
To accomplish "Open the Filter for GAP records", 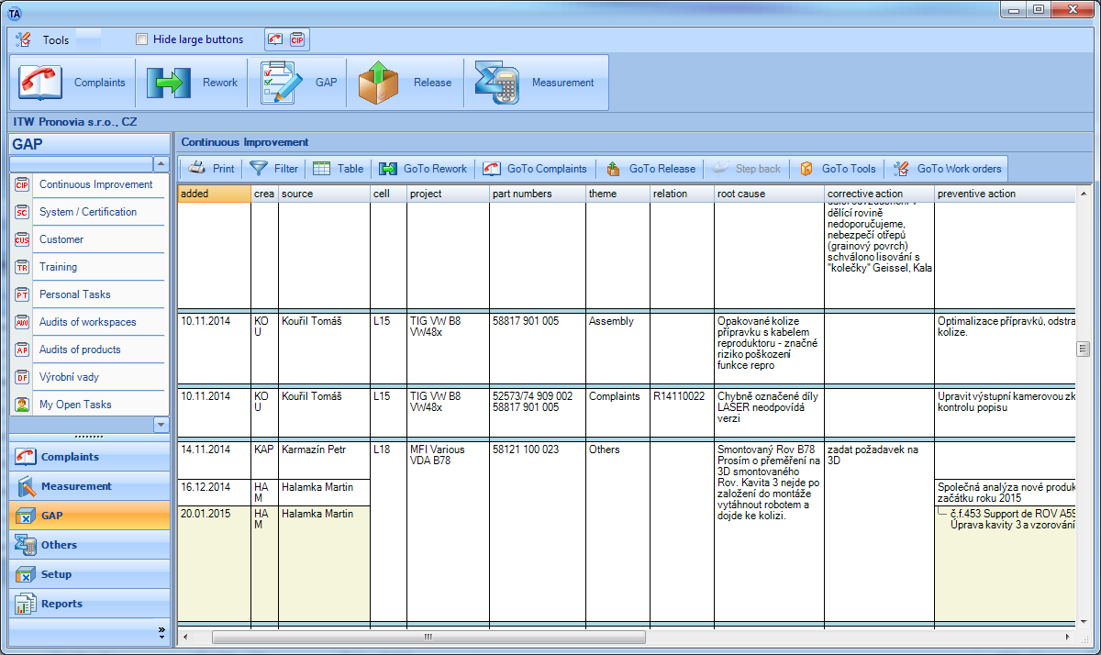I will pos(273,168).
